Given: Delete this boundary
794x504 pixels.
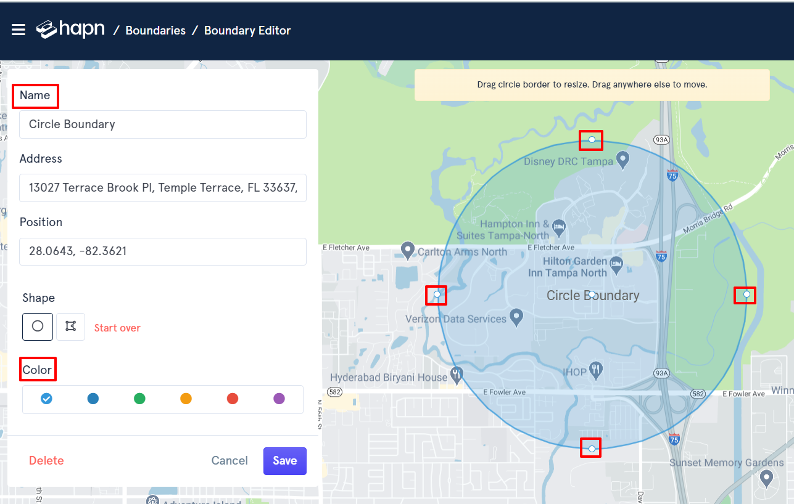Looking at the screenshot, I should point(46,461).
